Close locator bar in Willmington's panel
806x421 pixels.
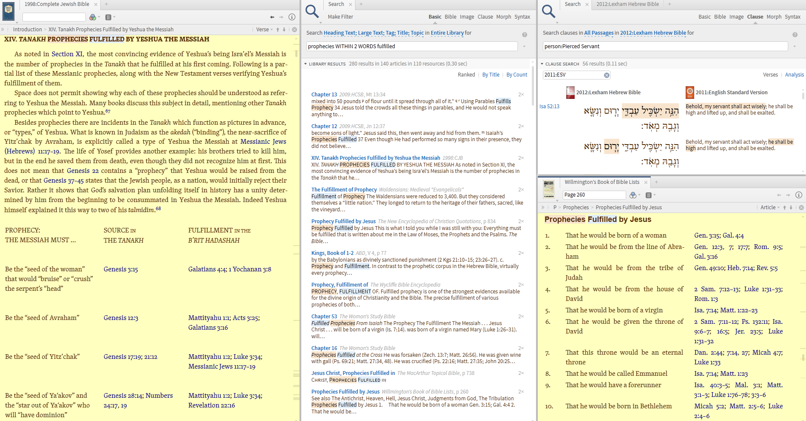[x=801, y=208]
